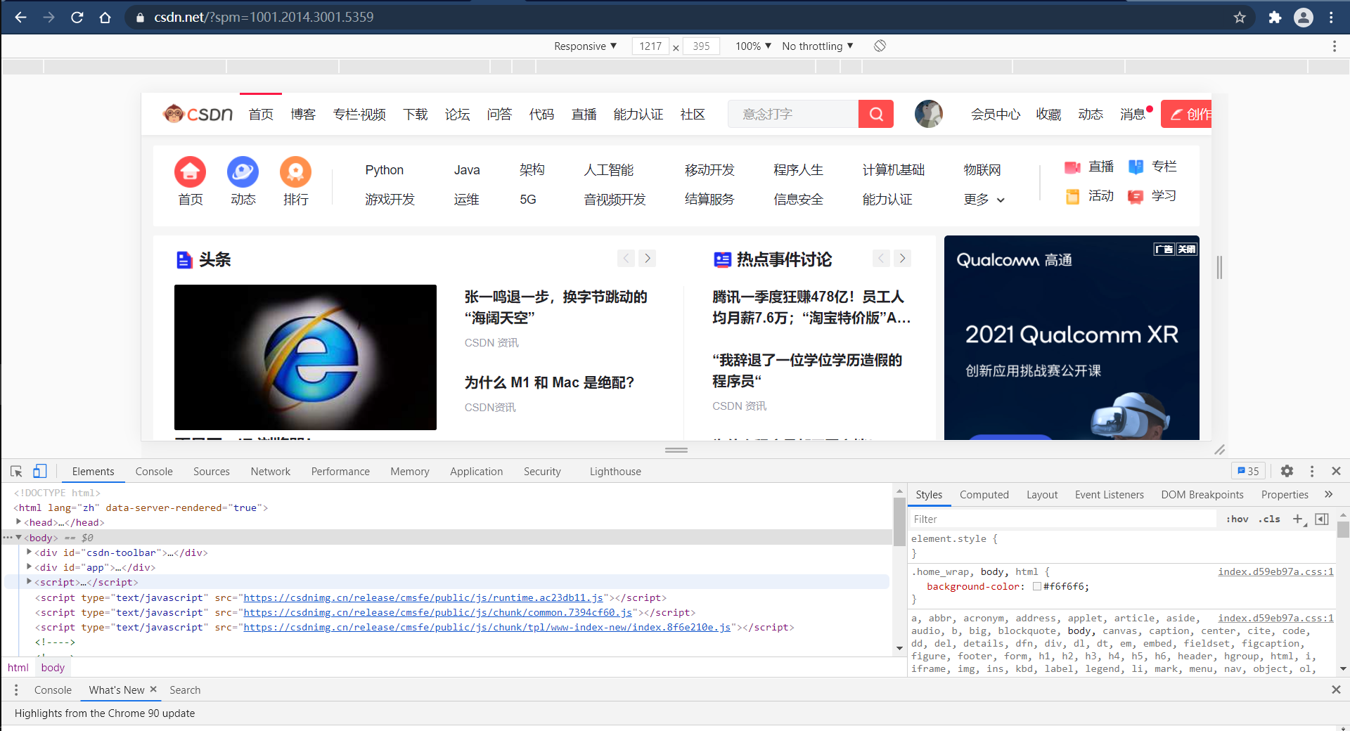
Task: Open the Python category link
Action: coord(384,170)
